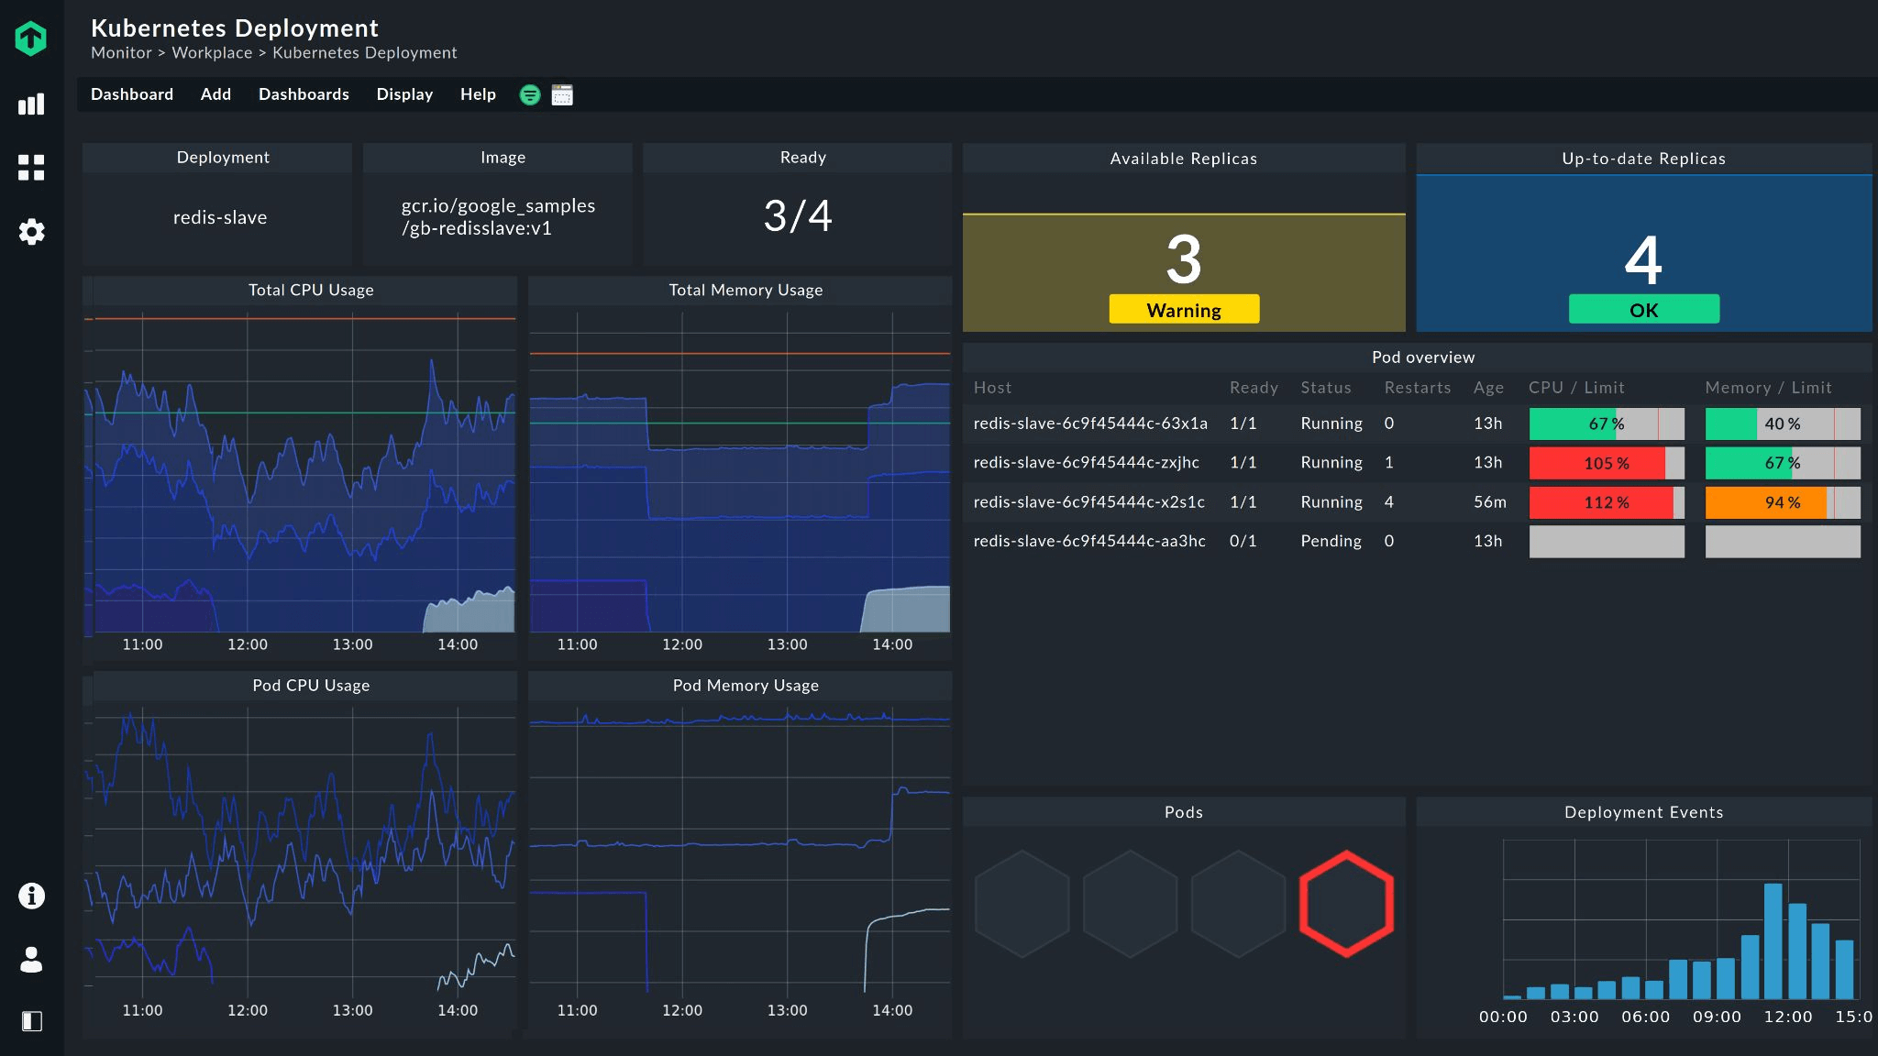Click the green OK status badge
Image resolution: width=1878 pixels, height=1056 pixels.
[x=1643, y=309]
